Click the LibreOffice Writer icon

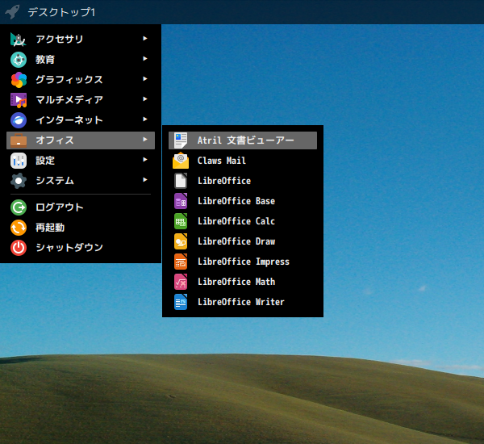click(181, 302)
